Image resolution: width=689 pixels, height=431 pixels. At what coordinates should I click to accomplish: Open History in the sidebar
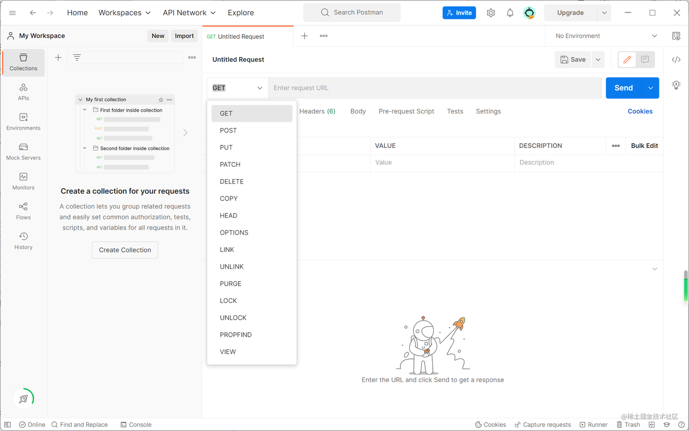point(24,241)
